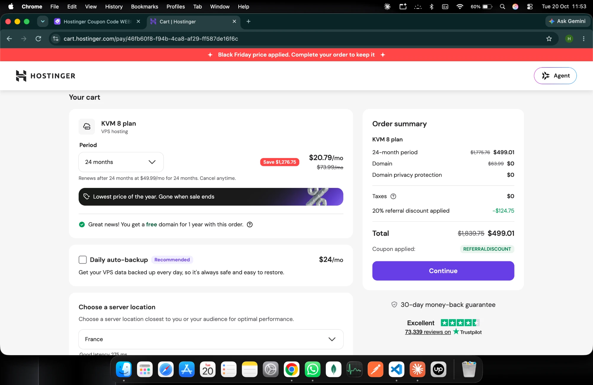
Task: Click the Chrome profile avatar H
Action: (569, 39)
